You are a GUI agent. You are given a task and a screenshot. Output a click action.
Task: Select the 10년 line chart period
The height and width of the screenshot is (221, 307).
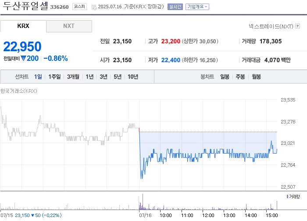point(133,77)
